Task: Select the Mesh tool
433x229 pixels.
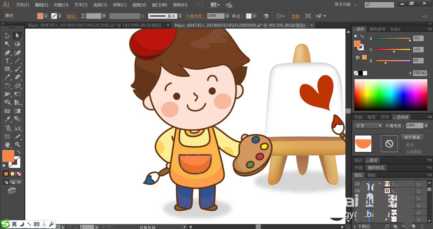Action: [x=7, y=111]
